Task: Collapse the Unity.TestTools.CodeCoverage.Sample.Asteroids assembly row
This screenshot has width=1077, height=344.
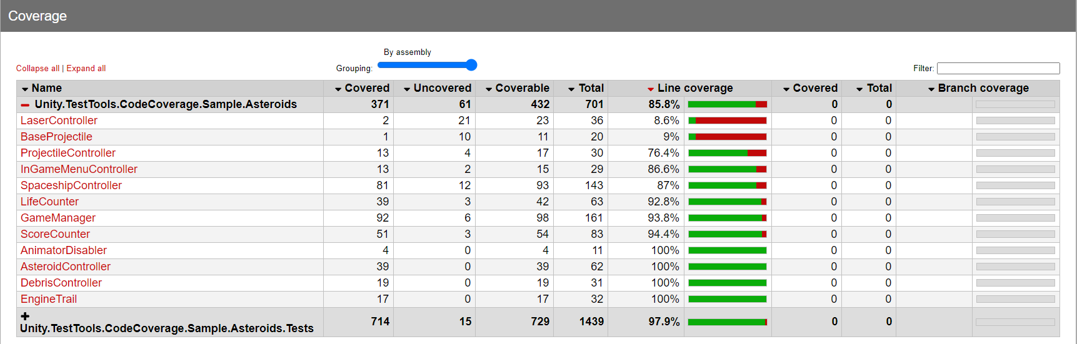Action: 25,105
